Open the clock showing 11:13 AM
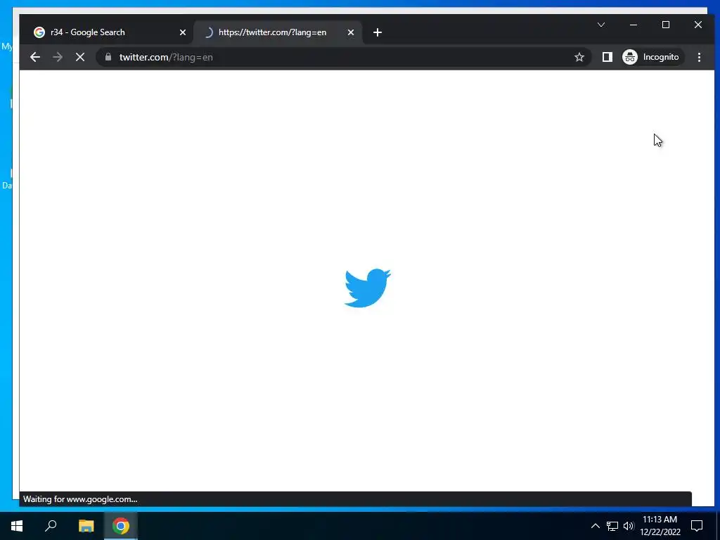Image resolution: width=720 pixels, height=540 pixels. (660, 526)
